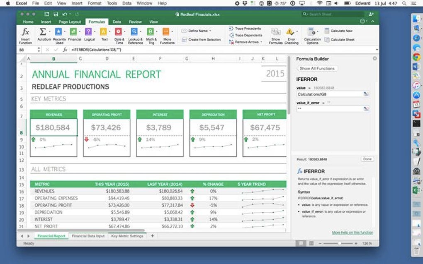Viewport: 423px width, 264px height.
Task: Open More Functions menu
Action: point(166,32)
